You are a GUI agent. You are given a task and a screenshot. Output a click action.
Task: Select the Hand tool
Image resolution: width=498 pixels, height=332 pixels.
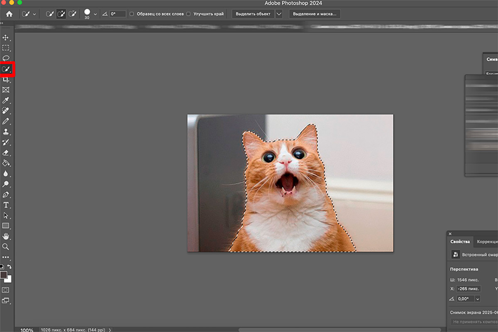pyautogui.click(x=6, y=236)
